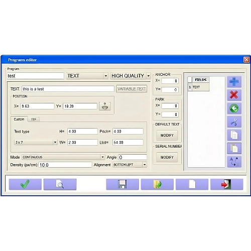Open the HIGH QUALITY dropdown
Screen dimensions: 251x251
pos(149,76)
